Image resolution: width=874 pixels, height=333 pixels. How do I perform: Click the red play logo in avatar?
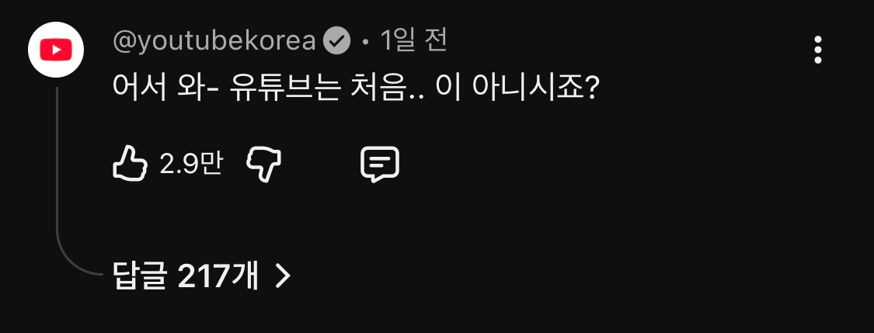[56, 50]
